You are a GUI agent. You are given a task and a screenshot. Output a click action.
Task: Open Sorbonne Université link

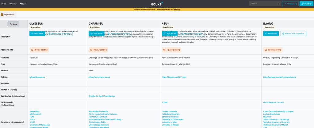(170, 117)
